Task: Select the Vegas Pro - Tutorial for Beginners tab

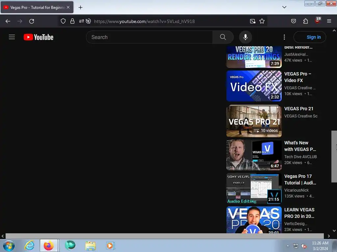Action: 37,7
